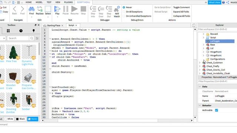Toggle the Archivable checkbox

(216, 110)
